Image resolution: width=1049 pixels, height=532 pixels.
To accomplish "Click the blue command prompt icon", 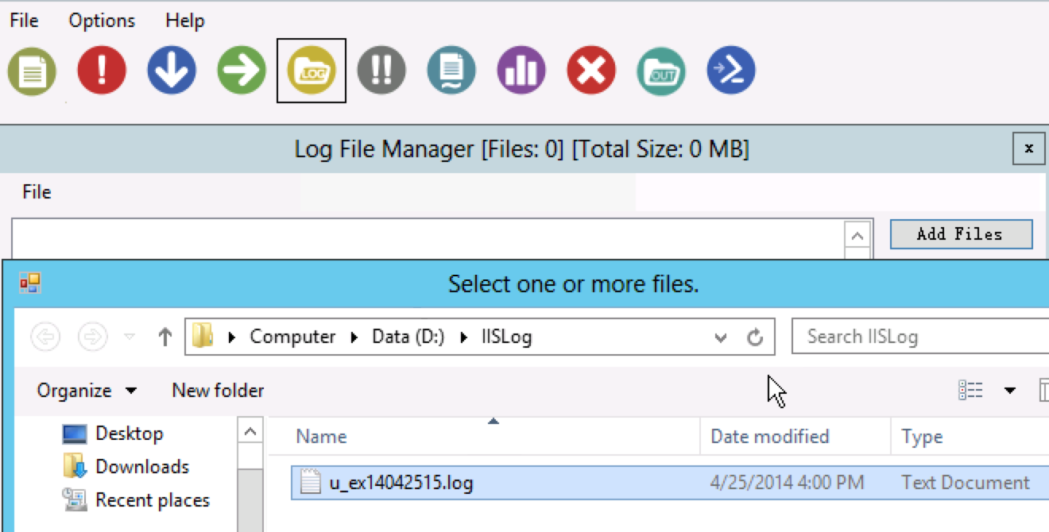I will click(731, 71).
